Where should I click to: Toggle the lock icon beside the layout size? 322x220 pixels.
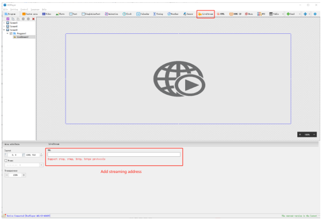coord(41,155)
